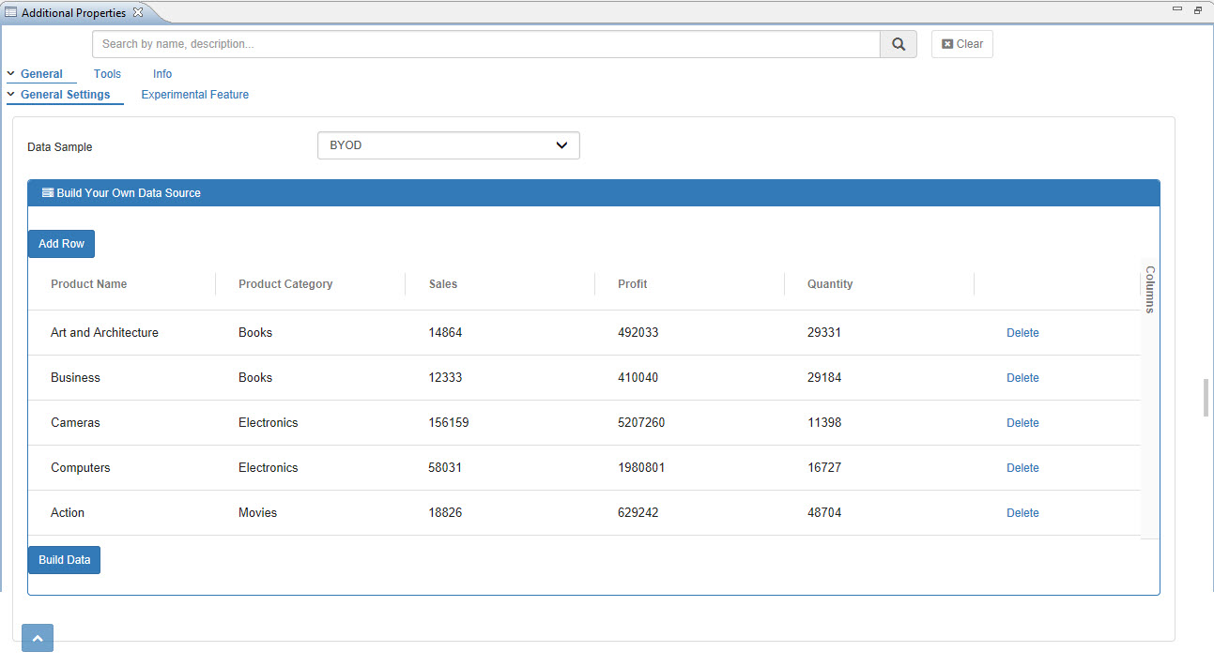This screenshot has height=667, width=1214.
Task: Click the scroll-to-top arrow icon
Action: tap(38, 638)
